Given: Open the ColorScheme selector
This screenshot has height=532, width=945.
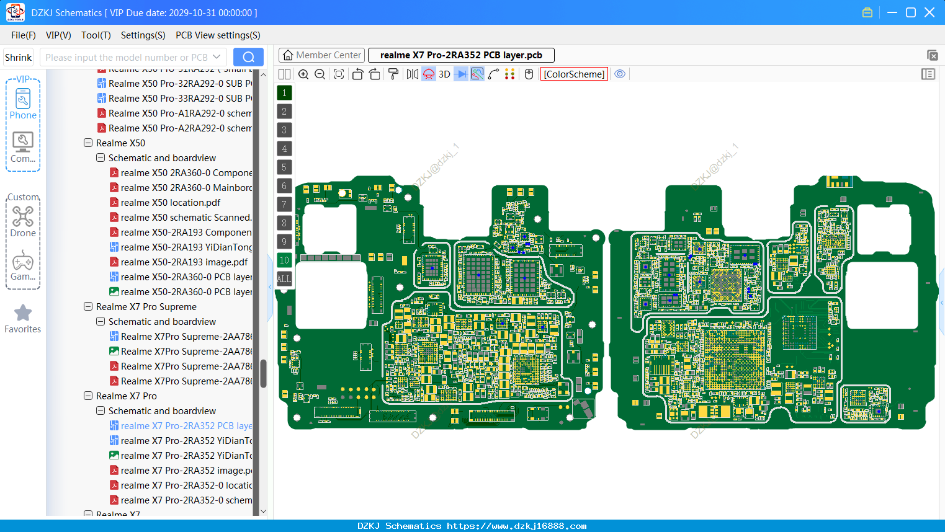Looking at the screenshot, I should tap(574, 74).
